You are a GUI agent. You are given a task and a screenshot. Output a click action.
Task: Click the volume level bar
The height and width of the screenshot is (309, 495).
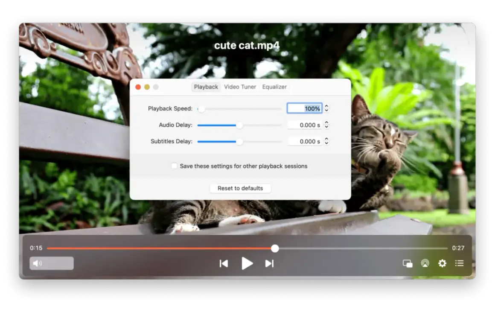[52, 263]
